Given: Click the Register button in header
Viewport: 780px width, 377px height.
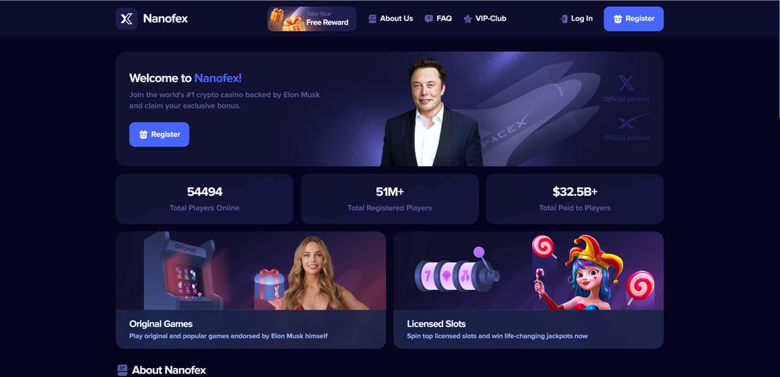Looking at the screenshot, I should coord(634,19).
